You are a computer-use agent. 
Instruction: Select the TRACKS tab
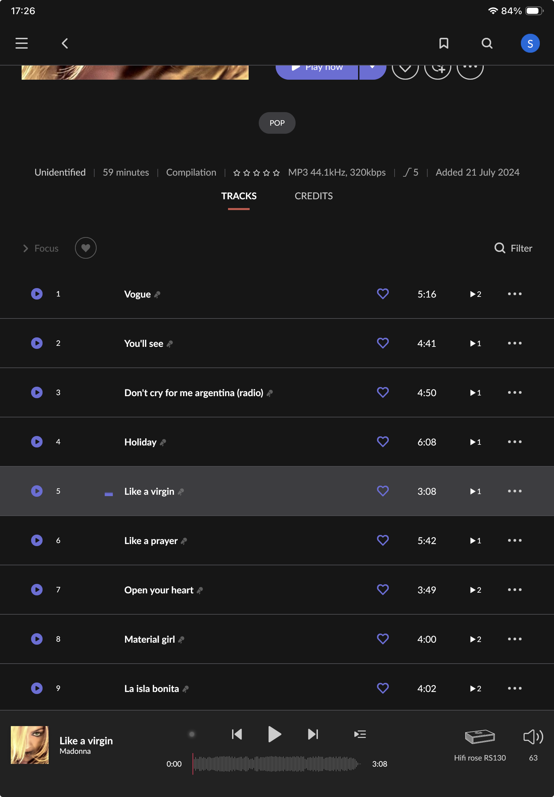point(239,196)
